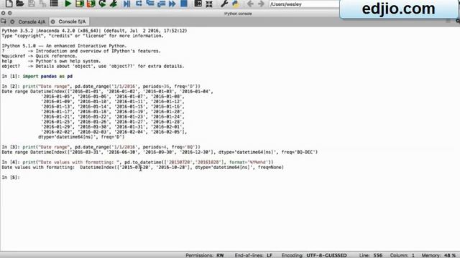This screenshot has height=258, width=460.
Task: Click the Save all files icon
Action: pos(42,4)
